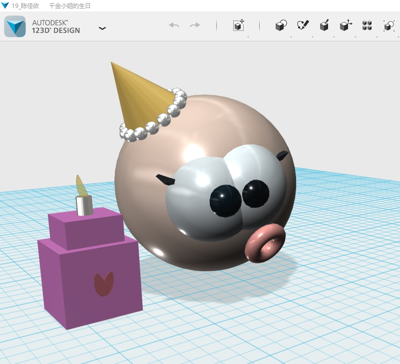Open the 123D Design application menu logo
This screenshot has height=364, width=400.
pos(15,26)
